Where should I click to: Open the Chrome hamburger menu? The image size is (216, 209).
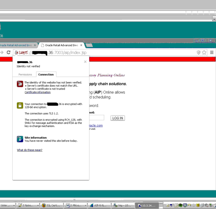(x=212, y=52)
